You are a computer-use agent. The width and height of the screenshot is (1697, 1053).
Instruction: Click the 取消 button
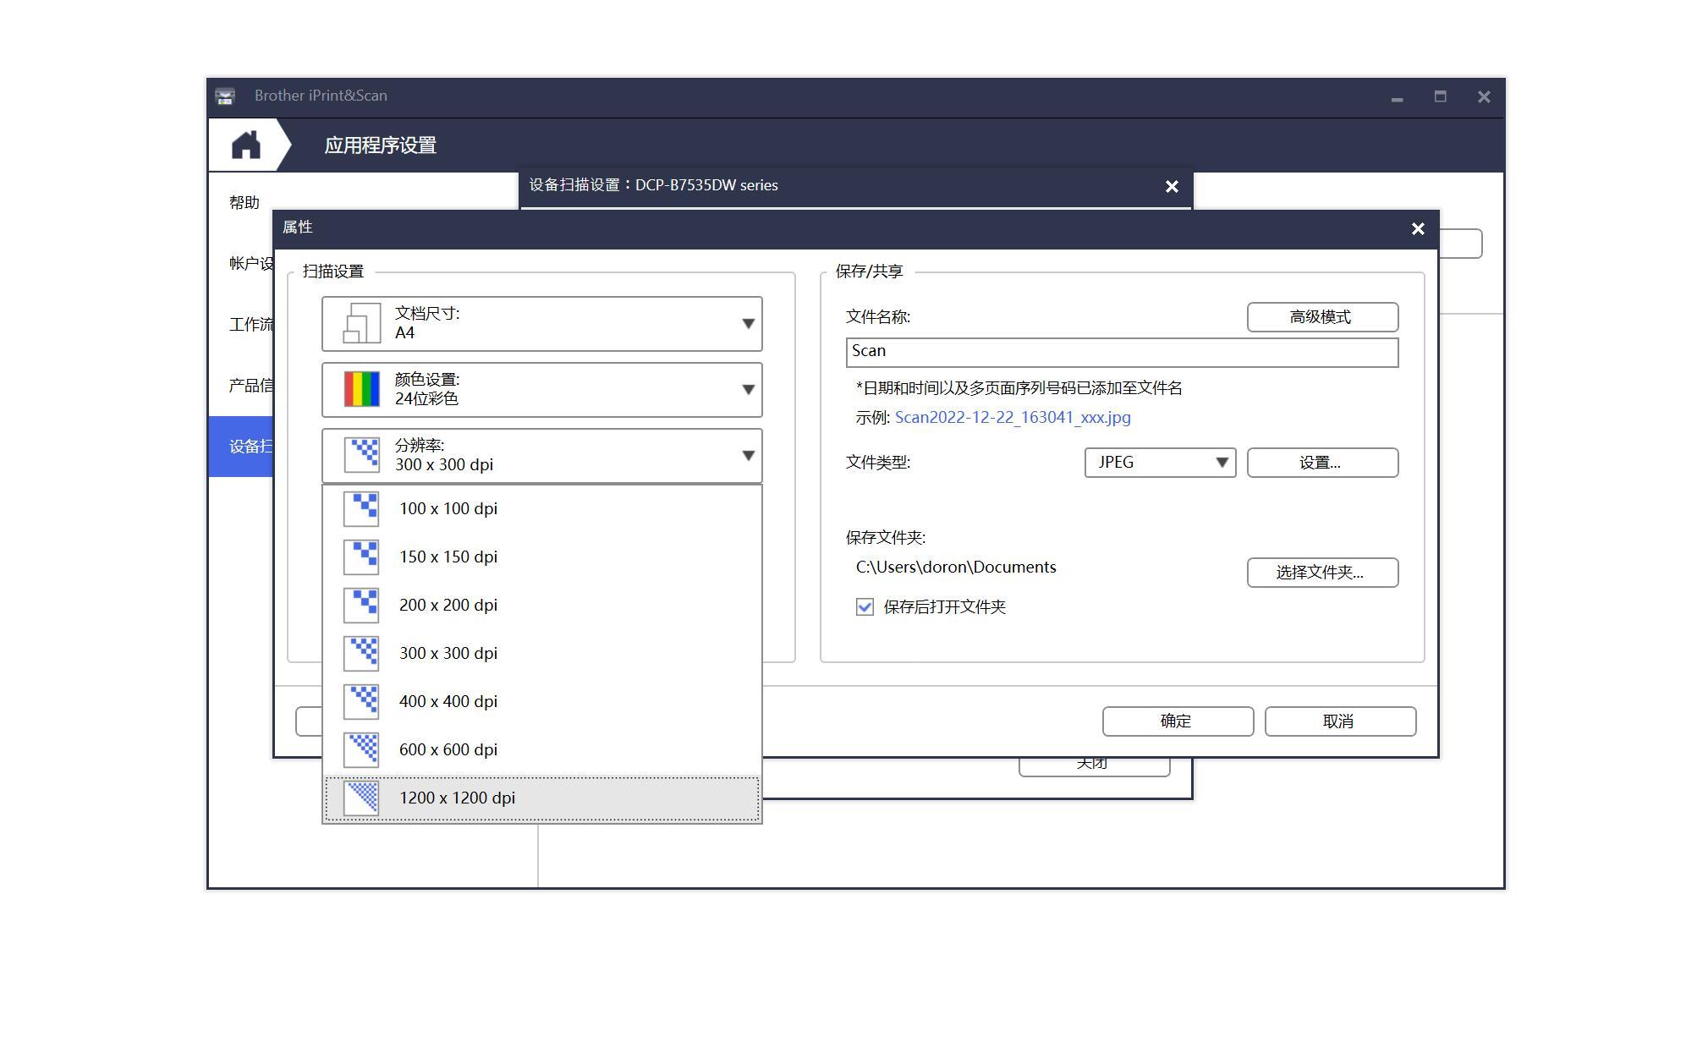coord(1340,721)
